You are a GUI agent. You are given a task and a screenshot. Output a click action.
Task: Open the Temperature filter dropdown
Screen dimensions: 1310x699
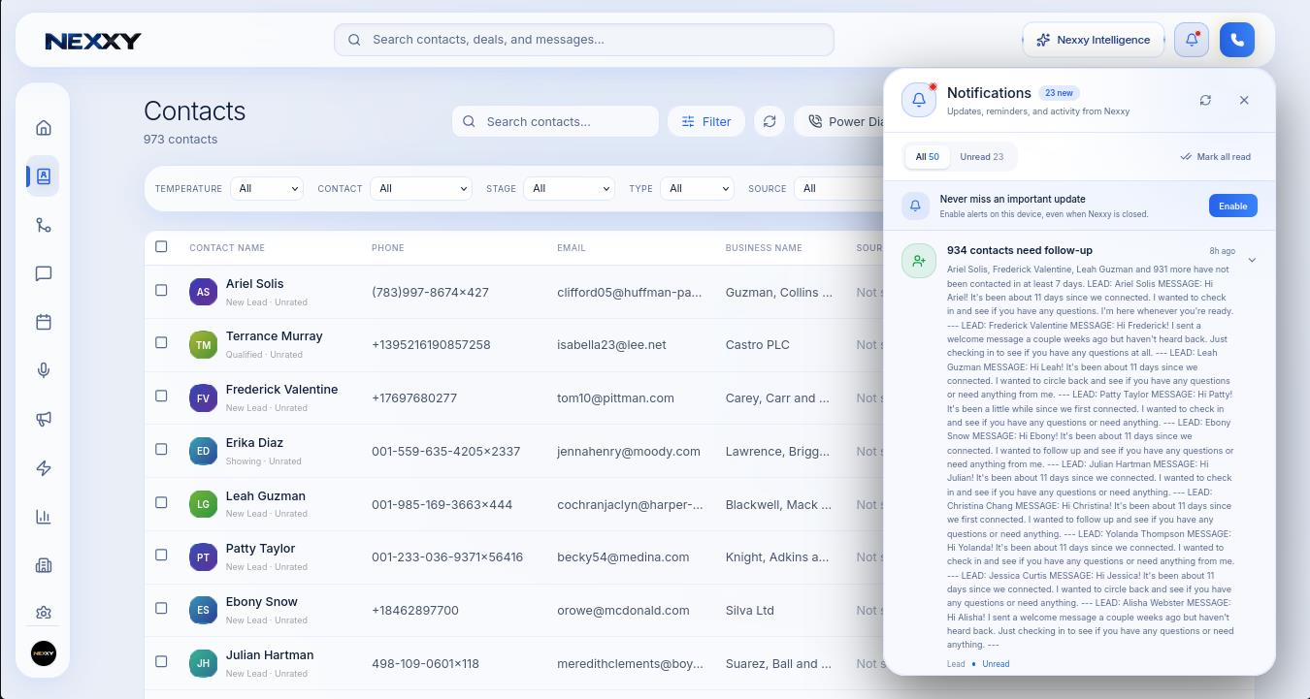coord(267,188)
